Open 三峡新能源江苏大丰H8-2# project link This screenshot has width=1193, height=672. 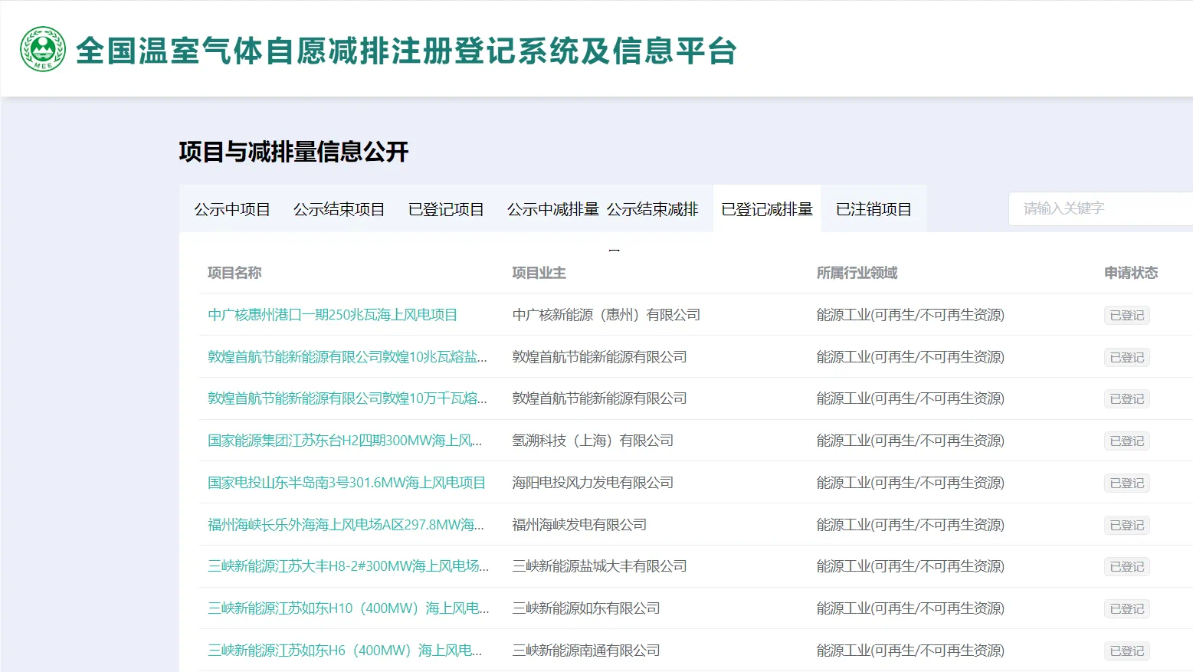point(348,566)
